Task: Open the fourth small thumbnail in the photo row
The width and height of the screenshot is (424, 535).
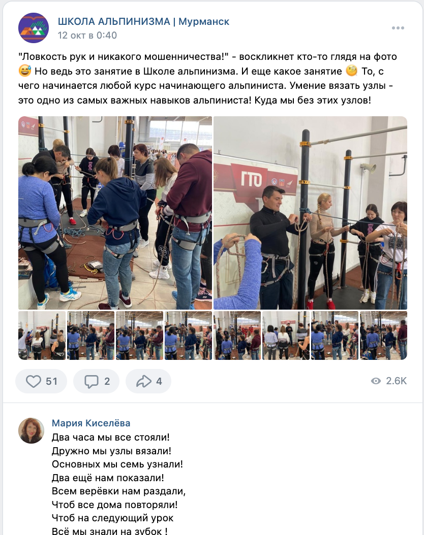Action: [x=188, y=336]
